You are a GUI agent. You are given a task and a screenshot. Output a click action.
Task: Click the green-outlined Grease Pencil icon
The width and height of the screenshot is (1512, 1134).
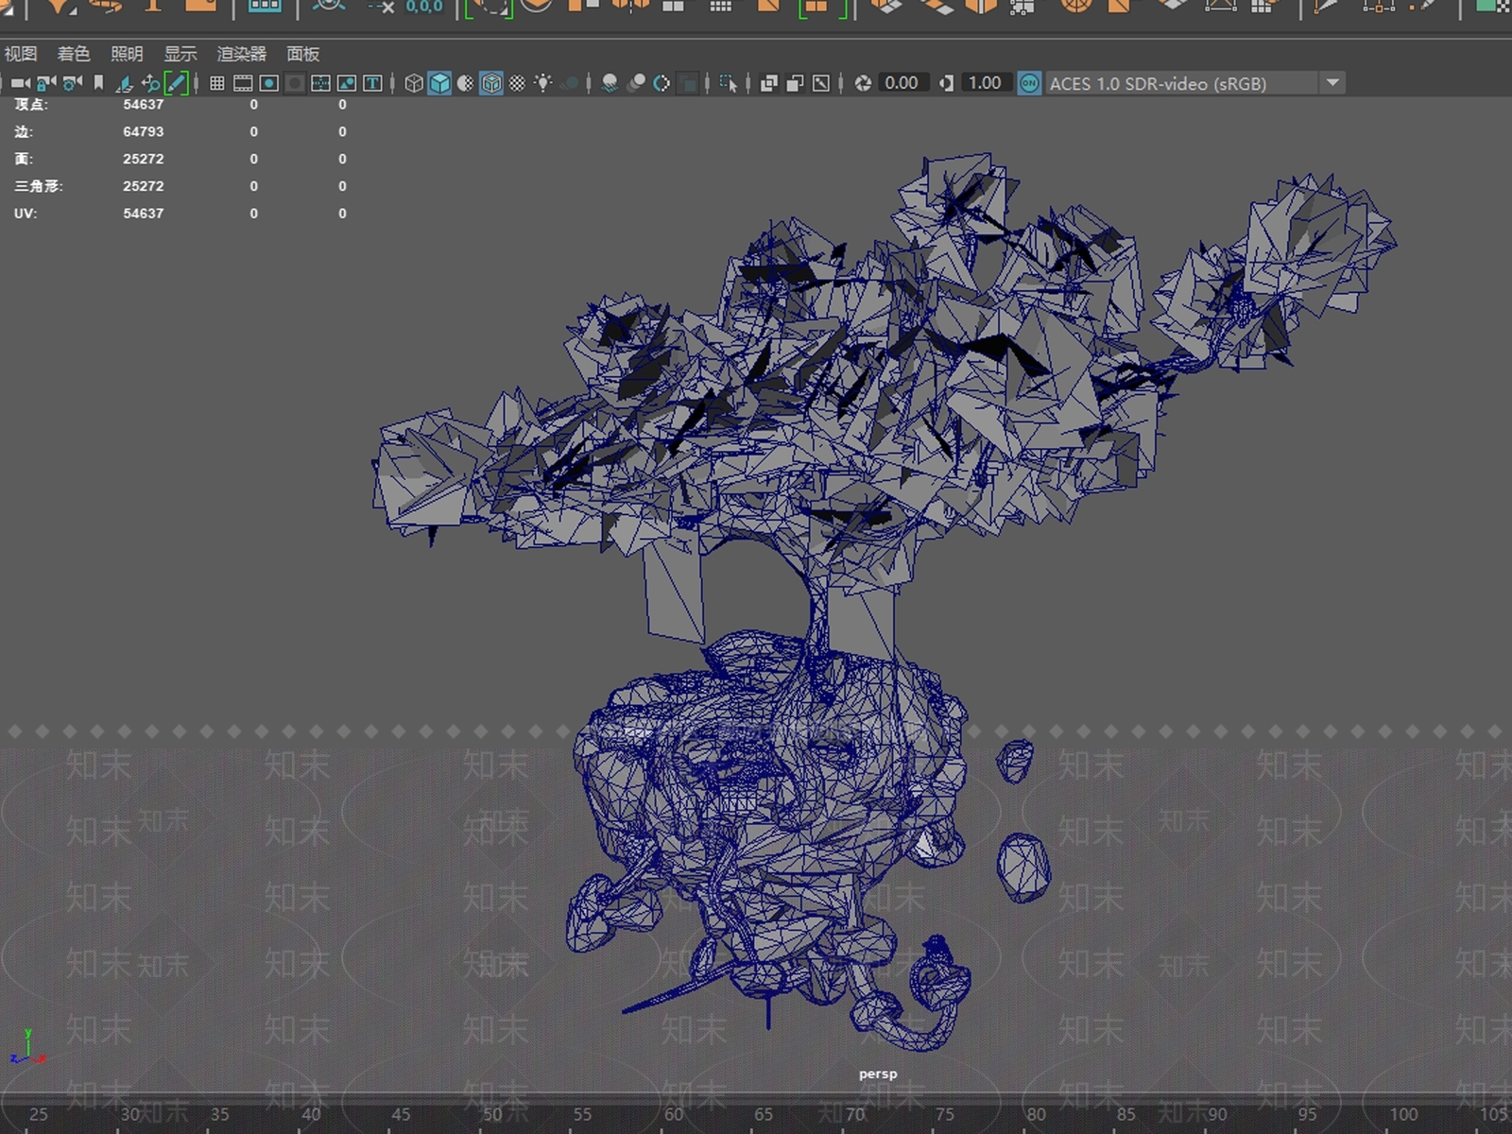coord(176,83)
